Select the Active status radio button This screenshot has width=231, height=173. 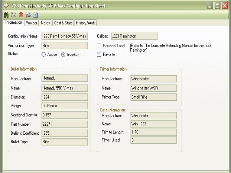[44, 54]
